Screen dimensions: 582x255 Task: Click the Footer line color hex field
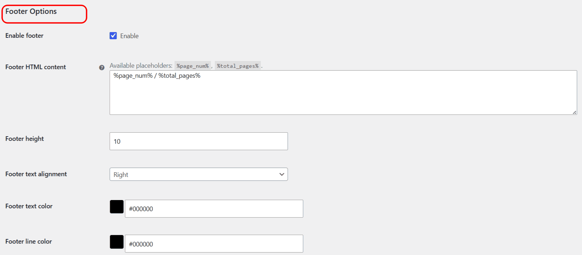tap(214, 244)
